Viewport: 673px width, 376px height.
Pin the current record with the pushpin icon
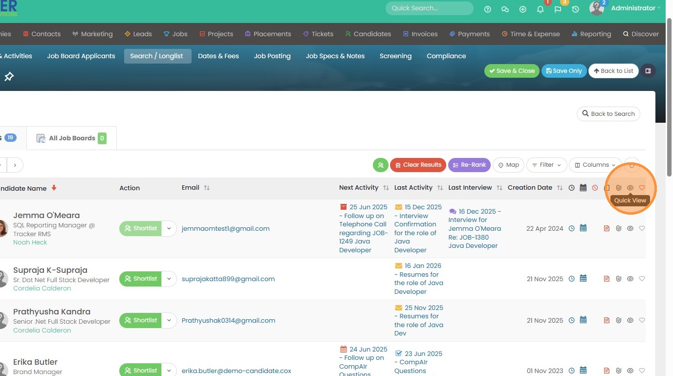[9, 76]
